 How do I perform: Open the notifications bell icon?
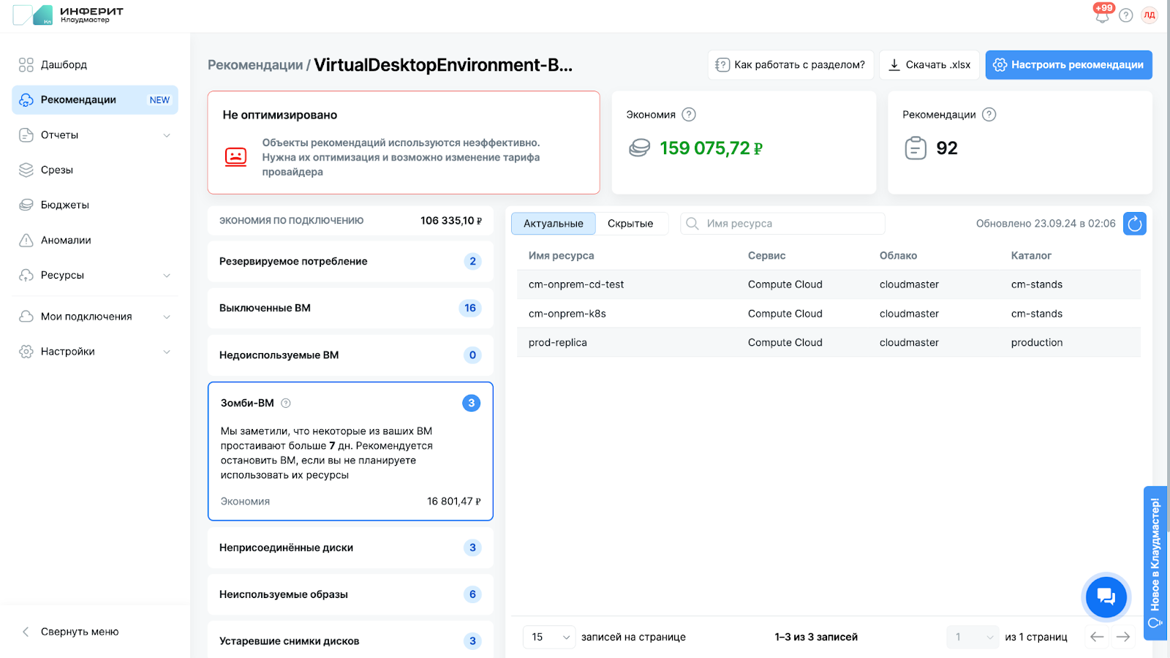pyautogui.click(x=1102, y=15)
